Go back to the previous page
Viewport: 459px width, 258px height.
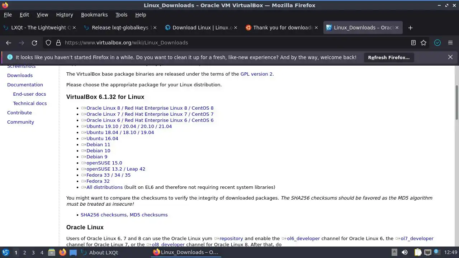point(9,43)
